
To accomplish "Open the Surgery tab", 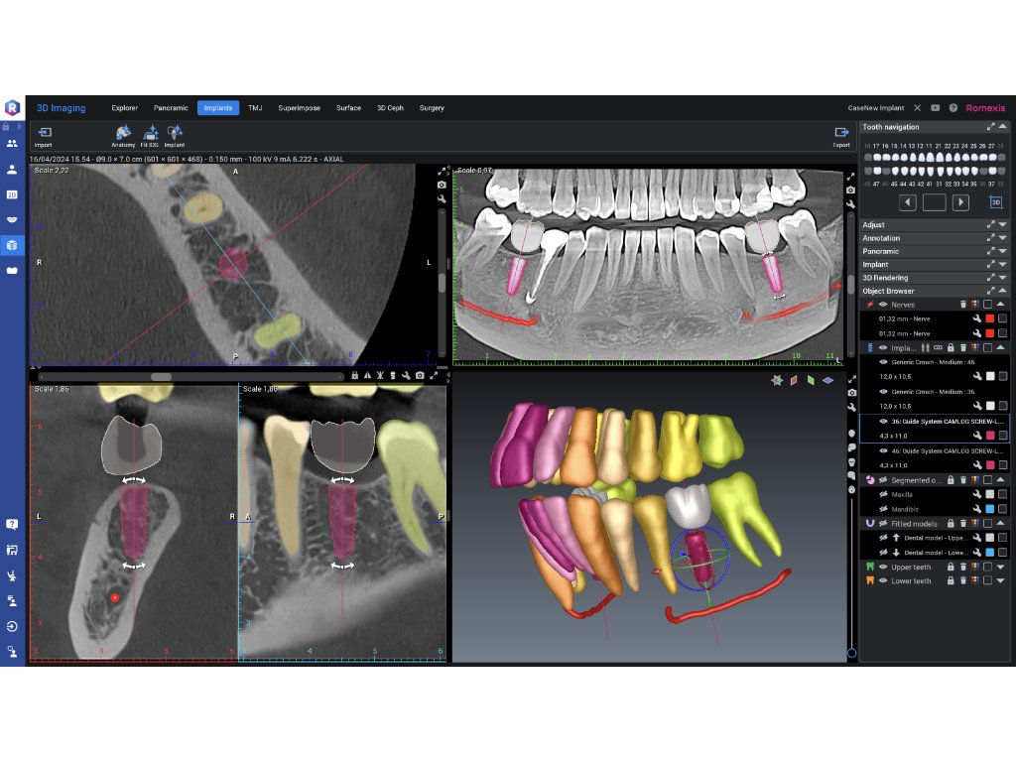I will (x=432, y=107).
